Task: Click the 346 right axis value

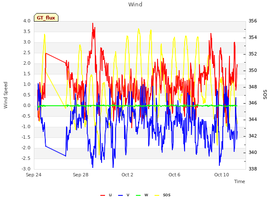Action: click(x=253, y=103)
